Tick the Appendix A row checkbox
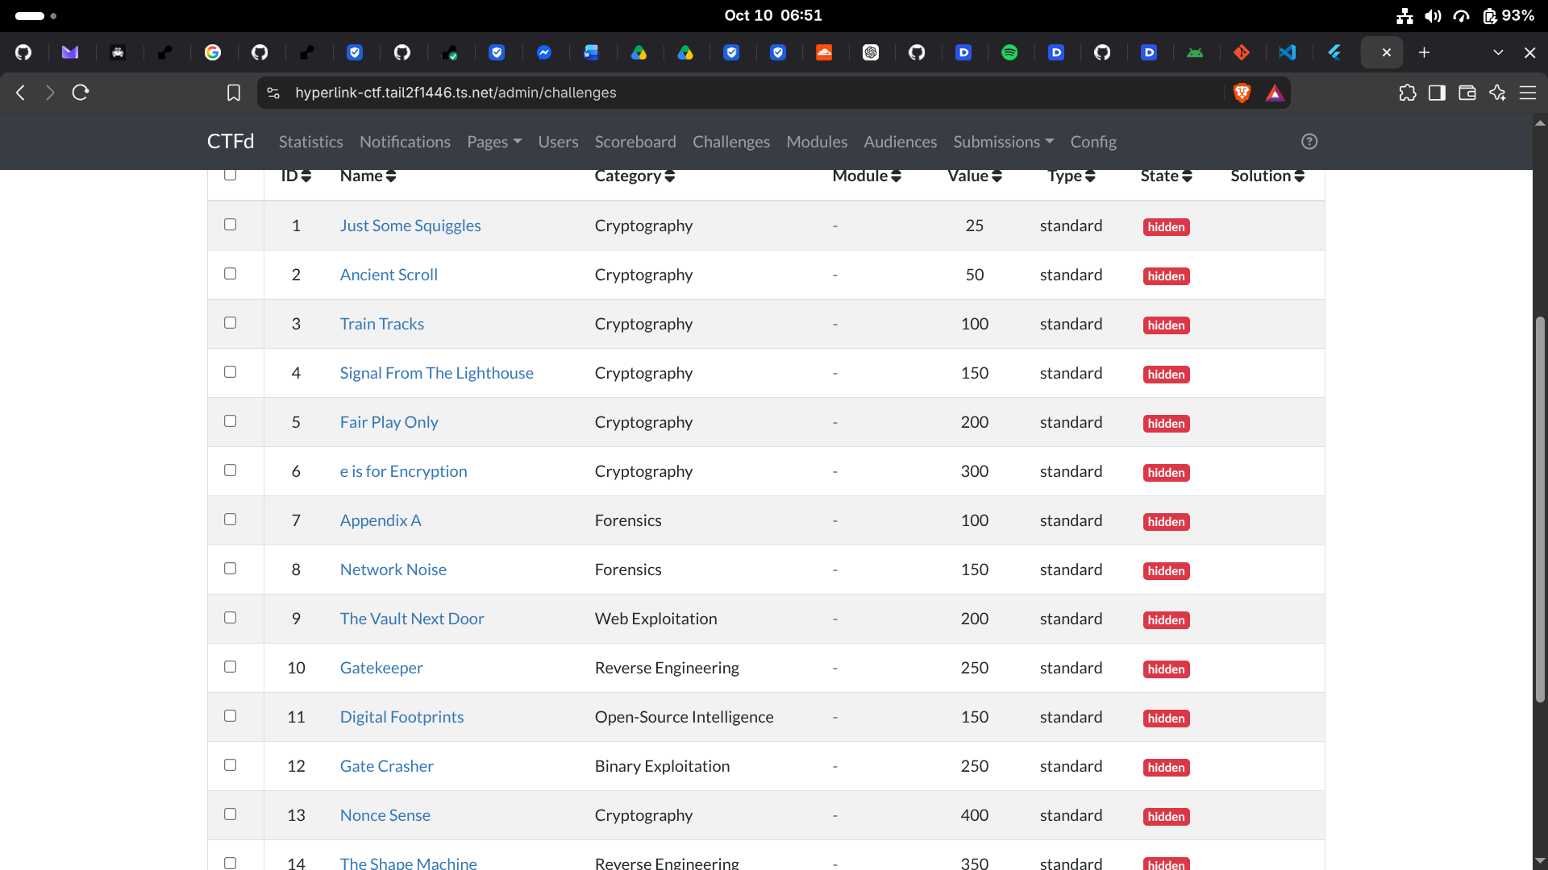Viewport: 1548px width, 870px height. pyautogui.click(x=231, y=520)
